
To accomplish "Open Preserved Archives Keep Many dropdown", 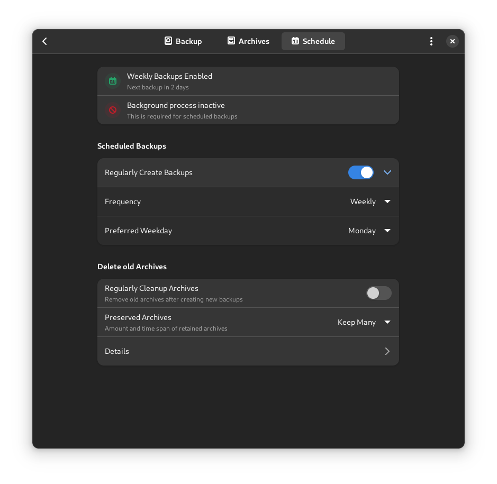I will pyautogui.click(x=364, y=322).
